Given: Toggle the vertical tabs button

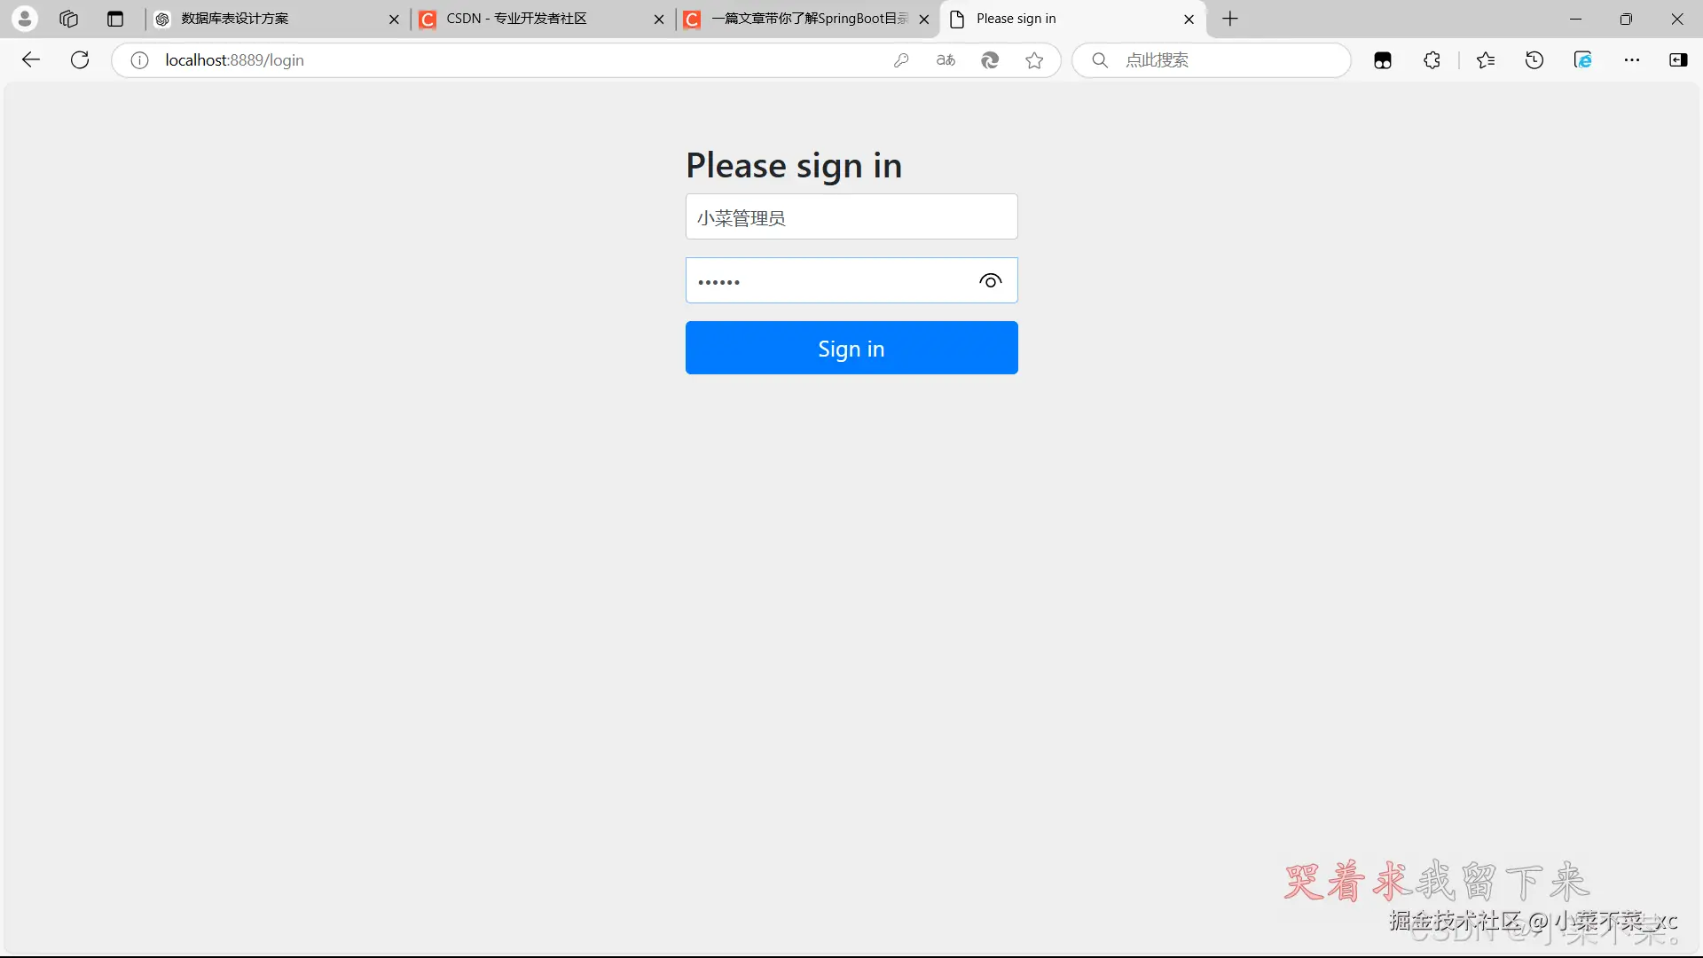Looking at the screenshot, I should tap(115, 19).
